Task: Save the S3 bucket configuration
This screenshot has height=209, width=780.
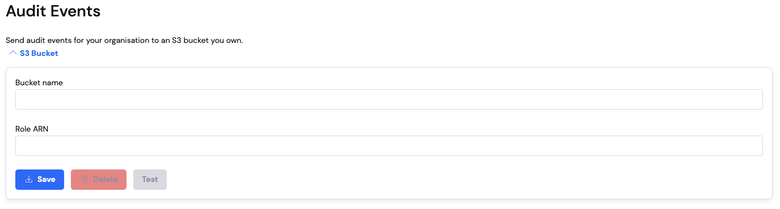Action: [x=40, y=180]
